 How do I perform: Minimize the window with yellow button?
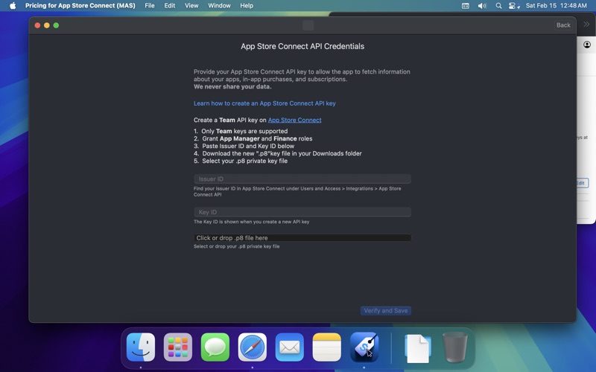(47, 25)
